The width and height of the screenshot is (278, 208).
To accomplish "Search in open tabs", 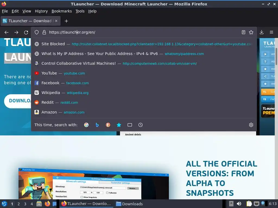I will (x=129, y=125).
